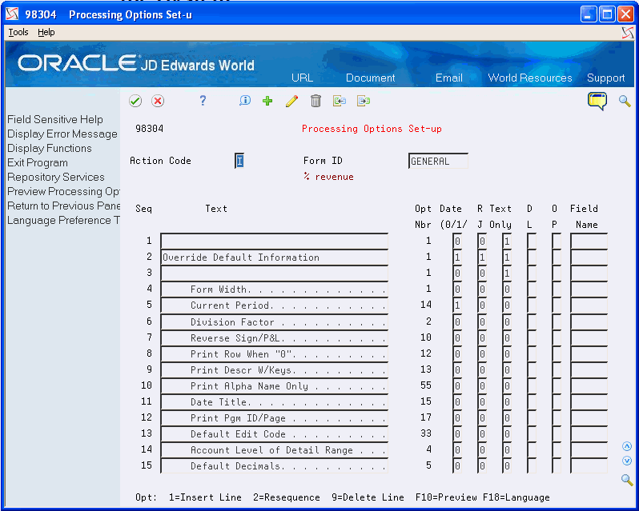This screenshot has height=511, width=639.
Task: Click the Document link in banner
Action: tap(371, 78)
